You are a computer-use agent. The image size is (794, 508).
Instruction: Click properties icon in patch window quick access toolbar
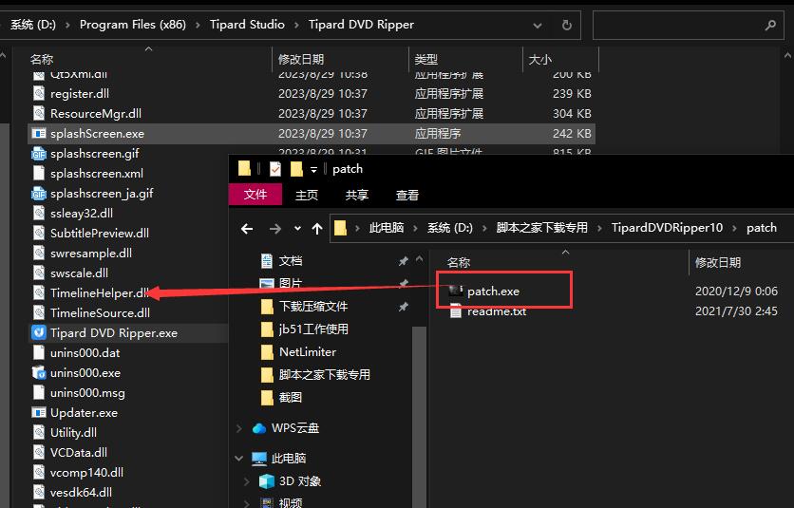[275, 169]
